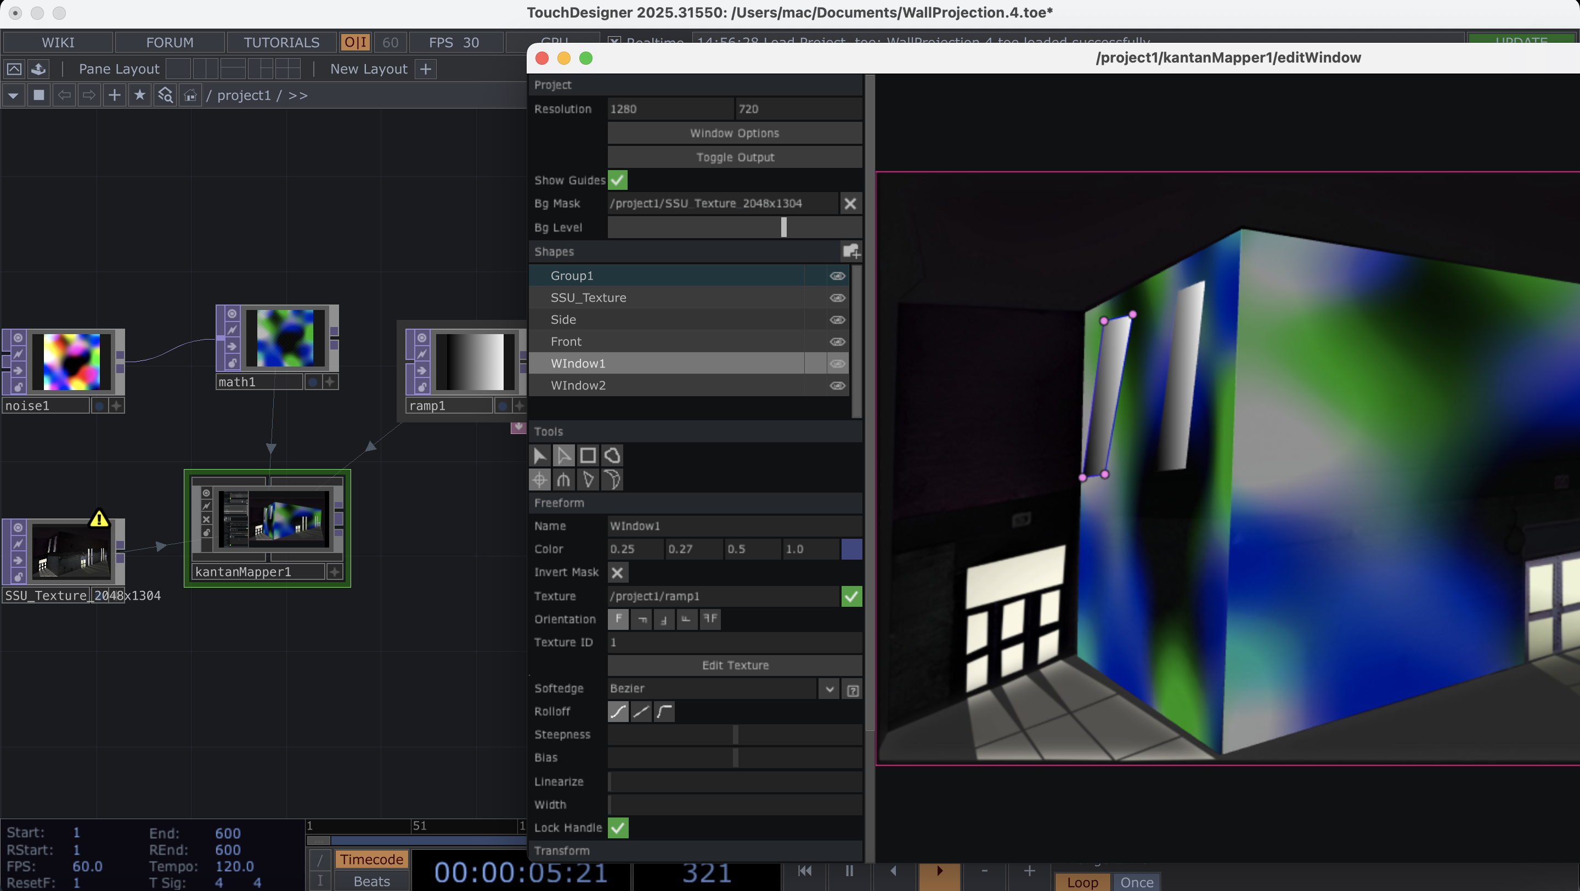1580x891 pixels.
Task: Select the freeform shape tool in Tools
Action: pos(612,455)
